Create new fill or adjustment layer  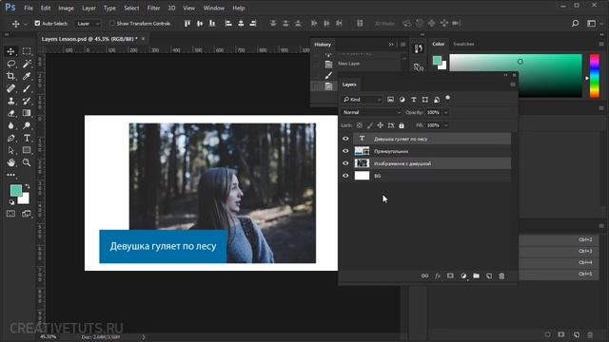[463, 275]
